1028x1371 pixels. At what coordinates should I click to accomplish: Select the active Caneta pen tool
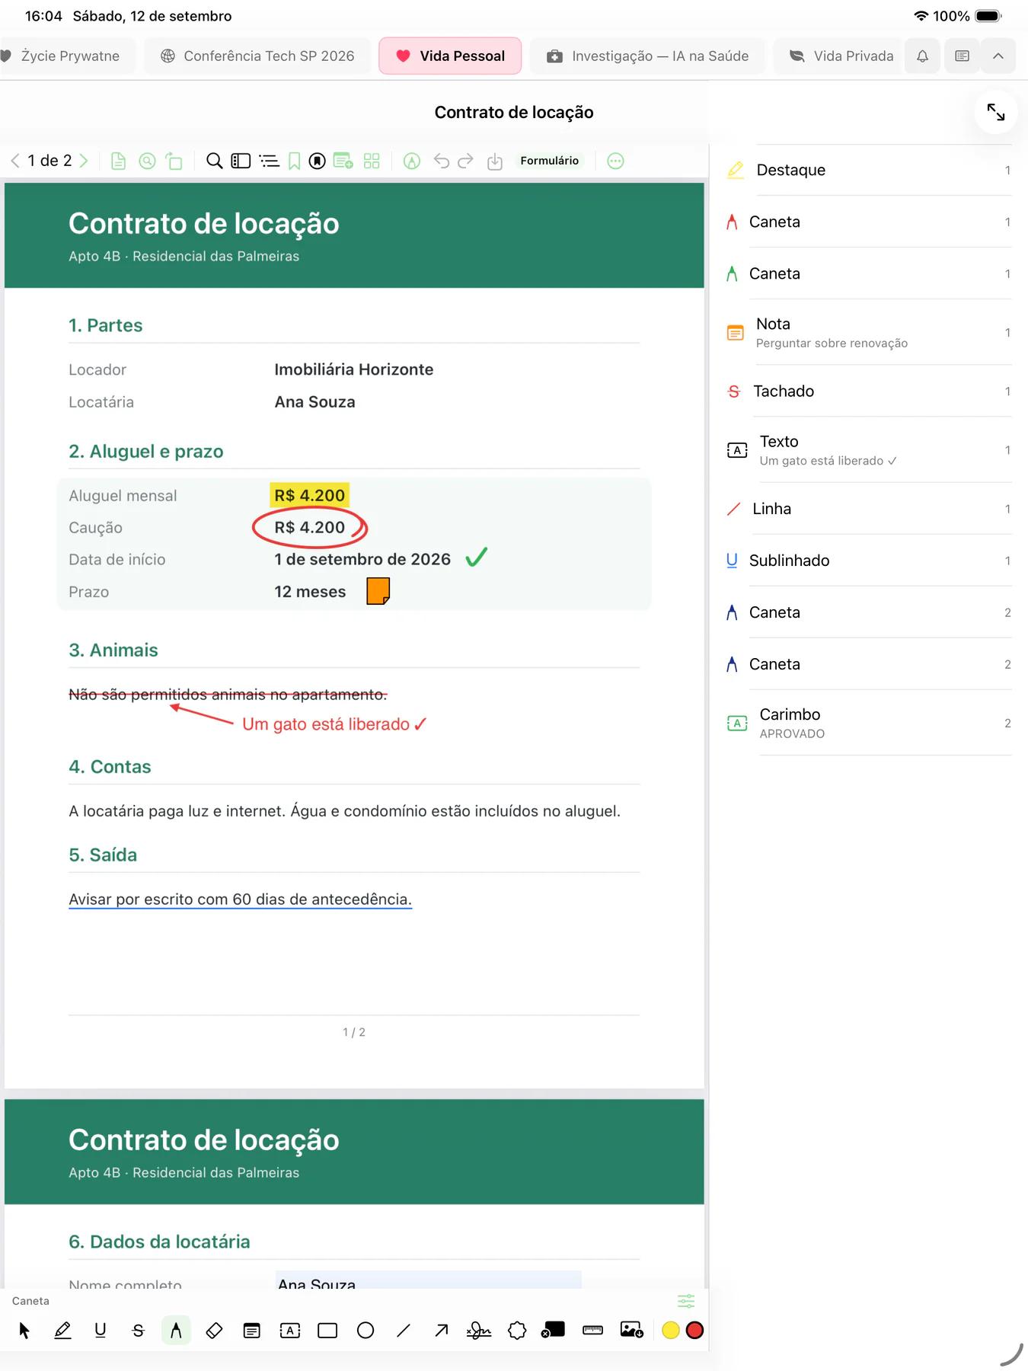click(176, 1331)
